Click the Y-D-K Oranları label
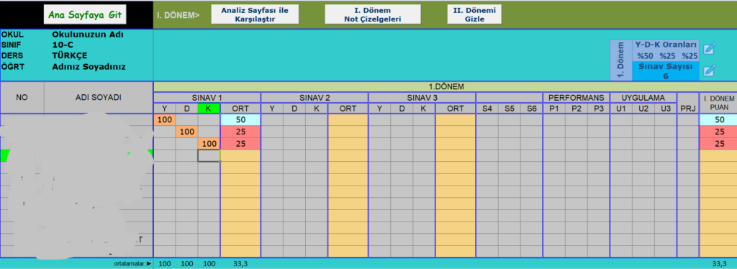The width and height of the screenshot is (737, 269). pos(666,45)
